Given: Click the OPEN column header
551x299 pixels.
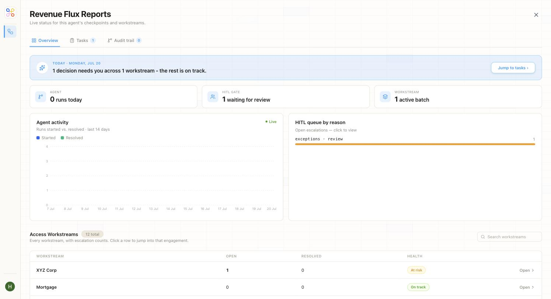Looking at the screenshot, I should pos(231,256).
